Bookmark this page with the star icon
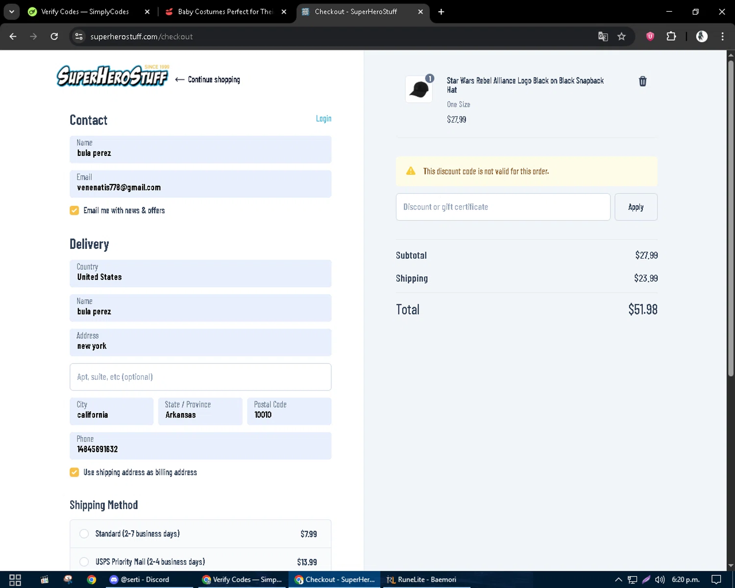The width and height of the screenshot is (735, 588). pyautogui.click(x=621, y=36)
